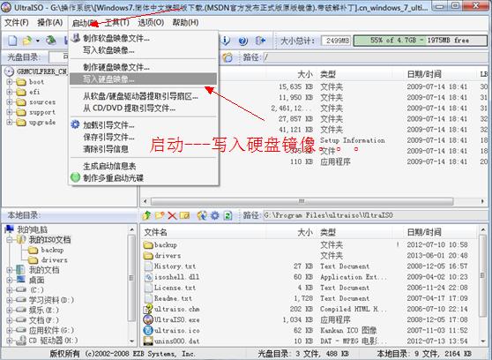Viewport: 492px width, 360px height.
Task: Click the floppy icon beside 制作软盘映像文件
Action: [75, 38]
